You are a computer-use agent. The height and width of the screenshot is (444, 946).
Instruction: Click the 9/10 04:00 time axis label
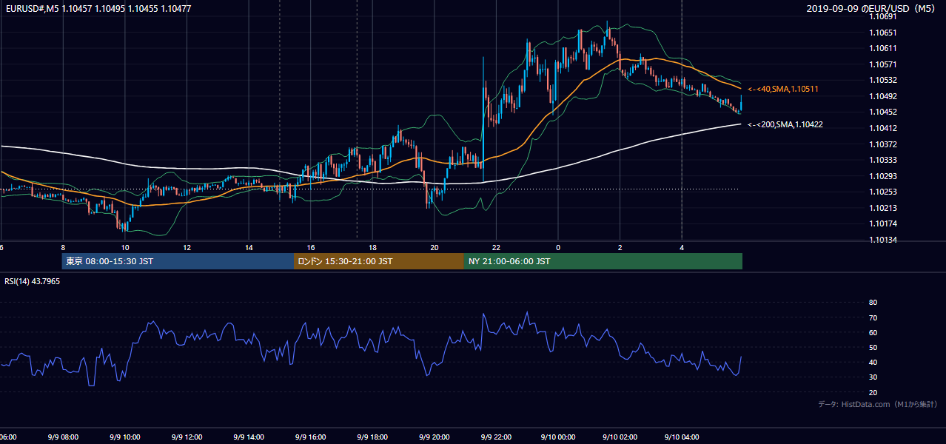pos(682,437)
